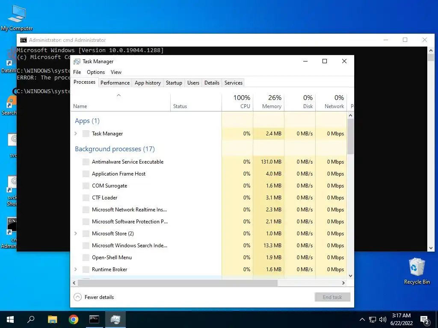This screenshot has width=438, height=328.
Task: Open the network tray icon
Action: coord(373,319)
